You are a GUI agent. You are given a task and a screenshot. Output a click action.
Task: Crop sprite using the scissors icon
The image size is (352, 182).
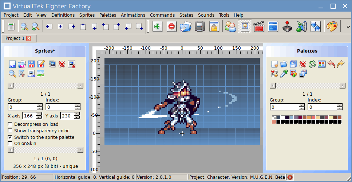coord(21,74)
